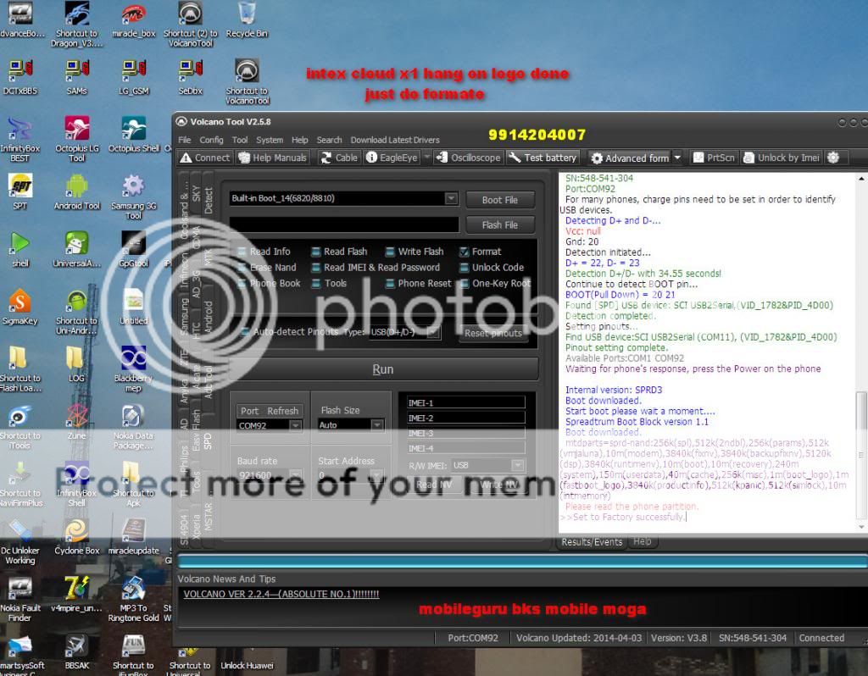Open the Flash Size Auto dropdown
The width and height of the screenshot is (868, 676).
click(x=377, y=425)
